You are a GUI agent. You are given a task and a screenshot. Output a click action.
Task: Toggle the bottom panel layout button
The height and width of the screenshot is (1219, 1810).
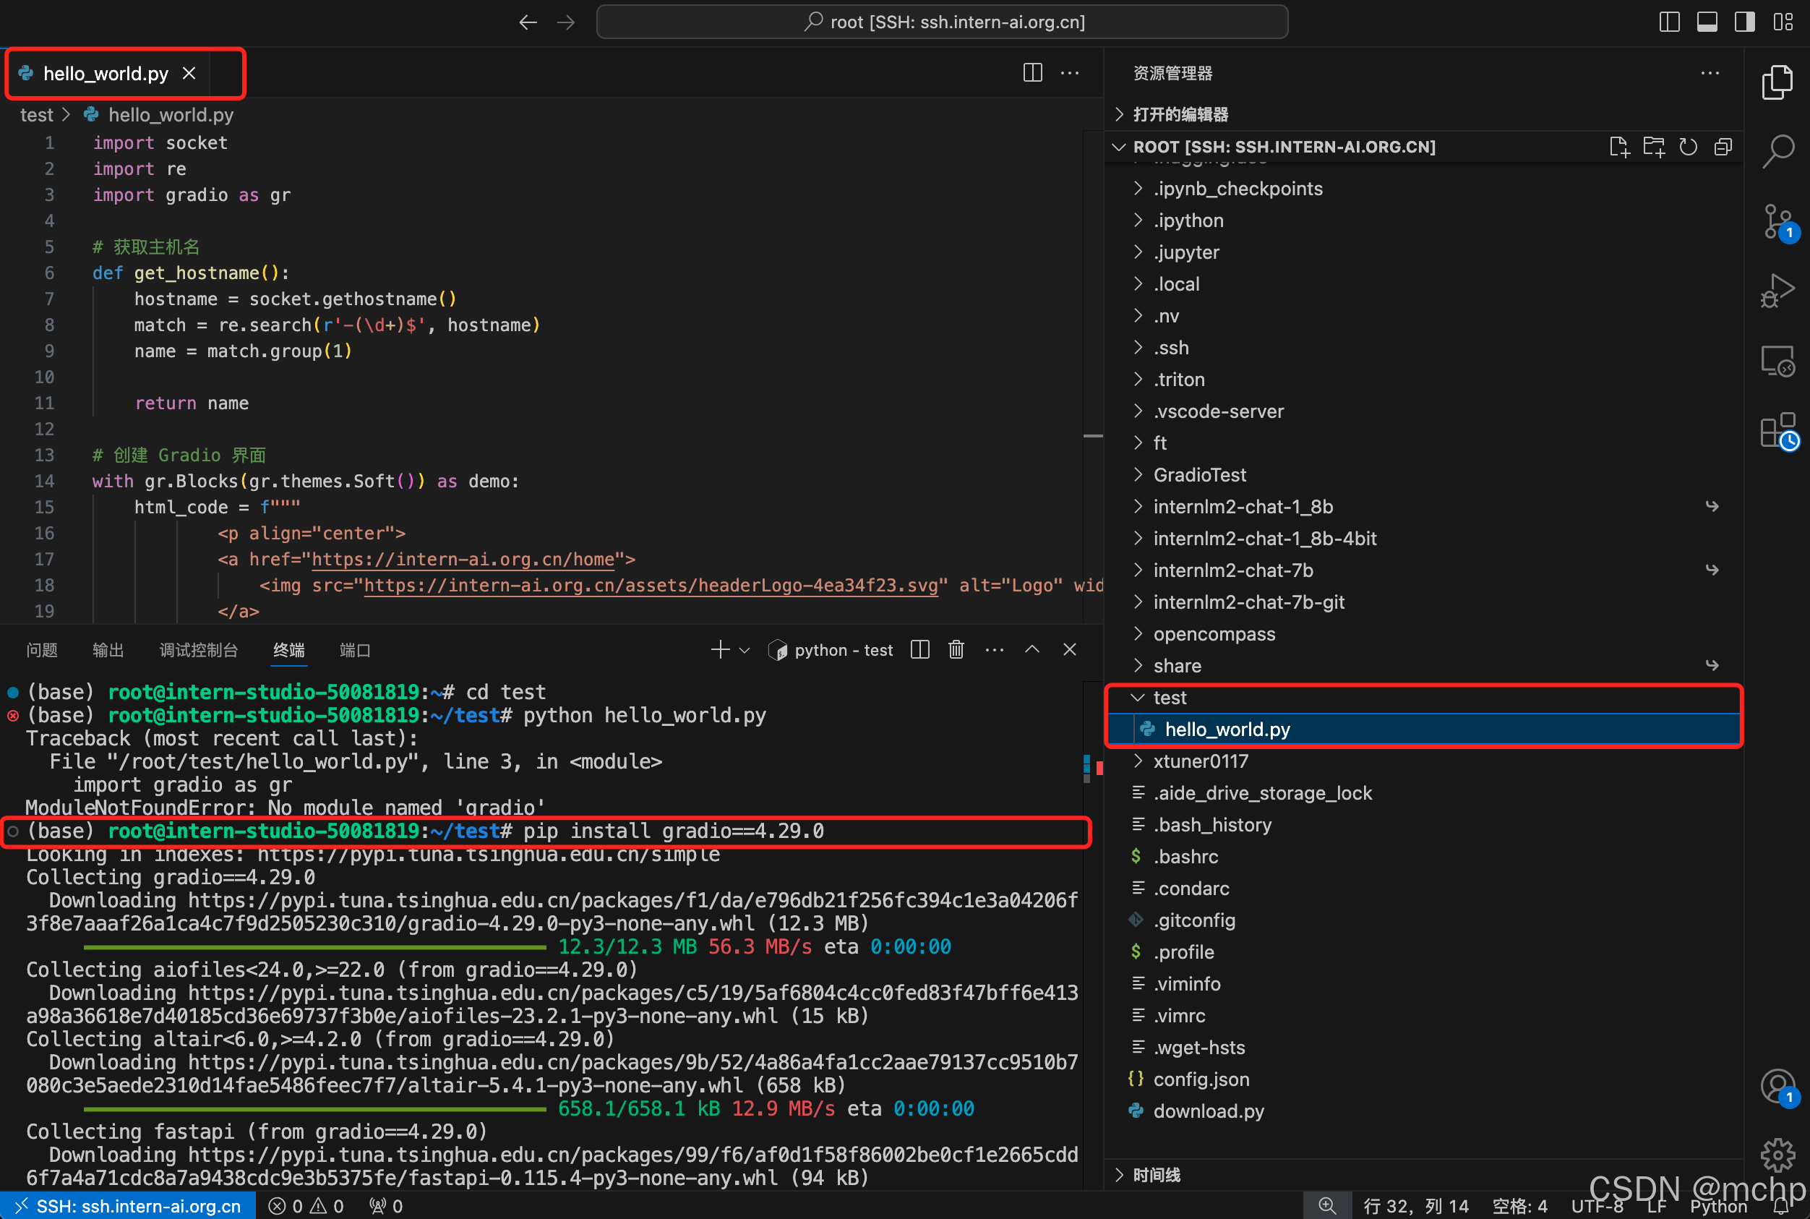(x=1707, y=22)
